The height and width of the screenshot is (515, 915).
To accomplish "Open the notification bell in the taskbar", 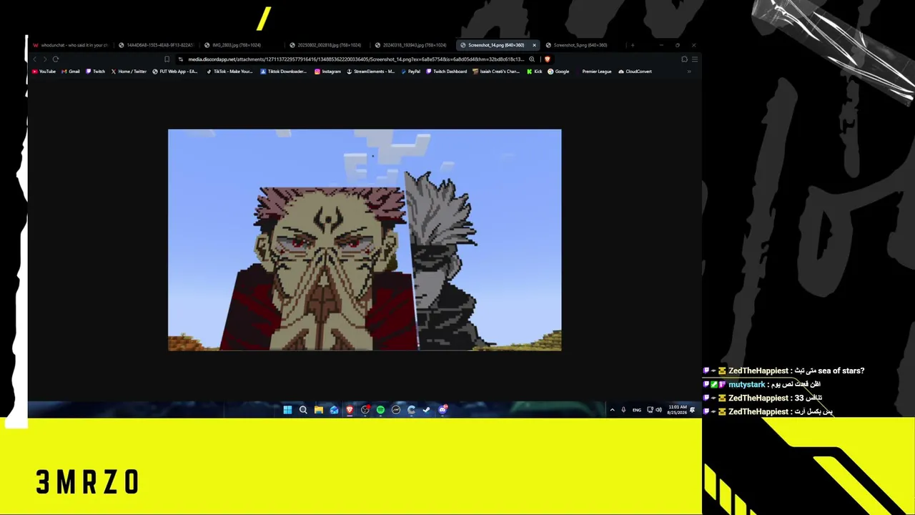I will click(x=692, y=410).
